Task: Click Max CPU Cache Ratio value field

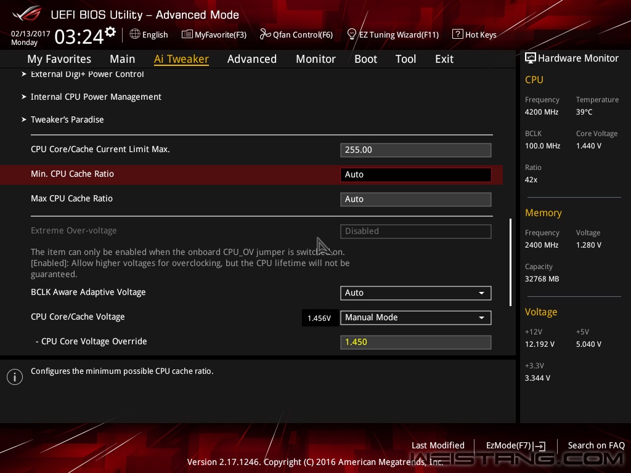Action: tap(416, 199)
